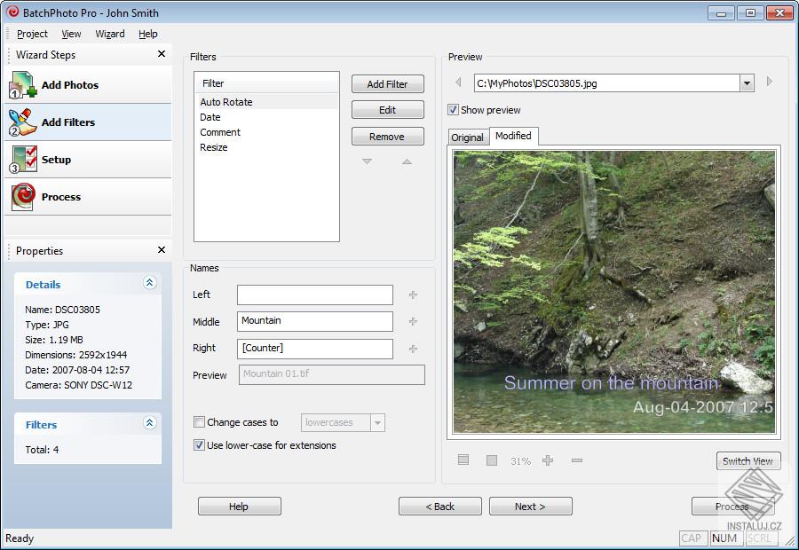Click the Add Photos step icon

pos(22,84)
